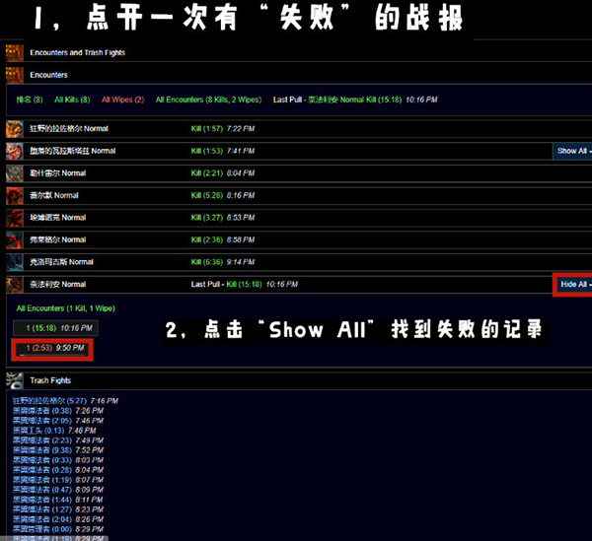Open the 排名 (8) rankings tab
Screen dimensions: 592x541
point(30,100)
